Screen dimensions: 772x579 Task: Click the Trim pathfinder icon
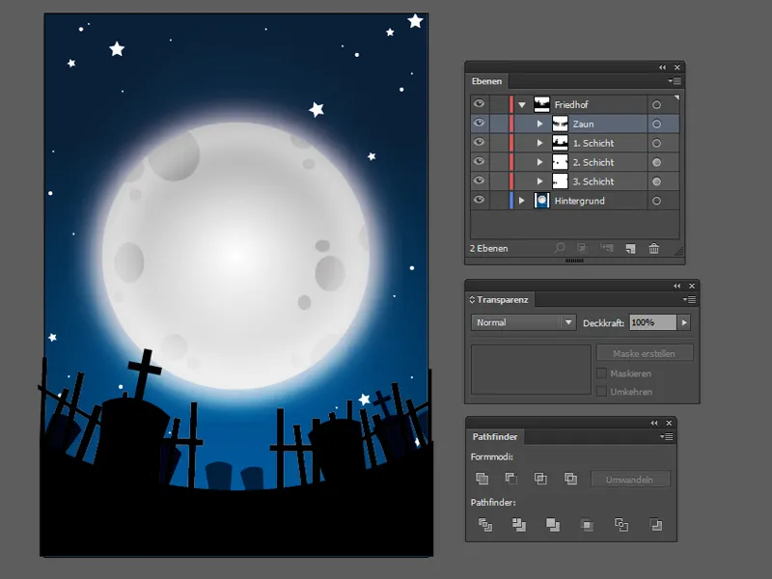pos(519,525)
